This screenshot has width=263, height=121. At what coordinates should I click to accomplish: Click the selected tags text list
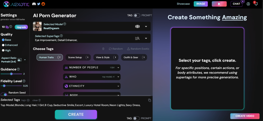pyautogui.click(x=70, y=105)
